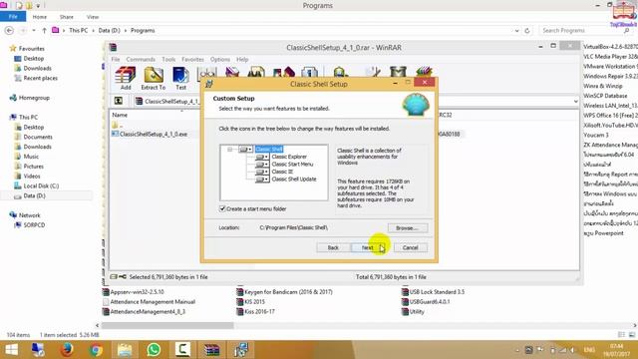Open the WinRAR Tools menu
The image size is (638, 359).
[168, 60]
